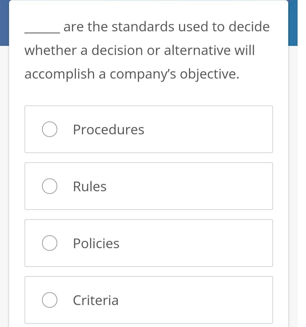The width and height of the screenshot is (306, 327).
Task: Click the Policies answer option
Action: (149, 242)
